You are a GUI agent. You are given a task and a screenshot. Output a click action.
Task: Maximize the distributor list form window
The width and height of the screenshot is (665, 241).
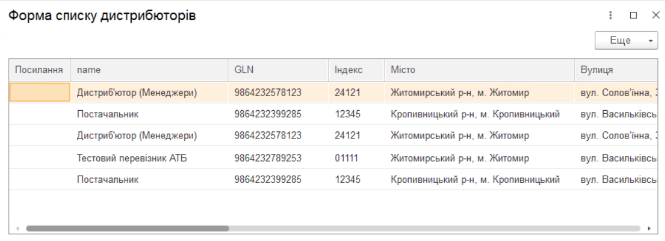tap(633, 16)
